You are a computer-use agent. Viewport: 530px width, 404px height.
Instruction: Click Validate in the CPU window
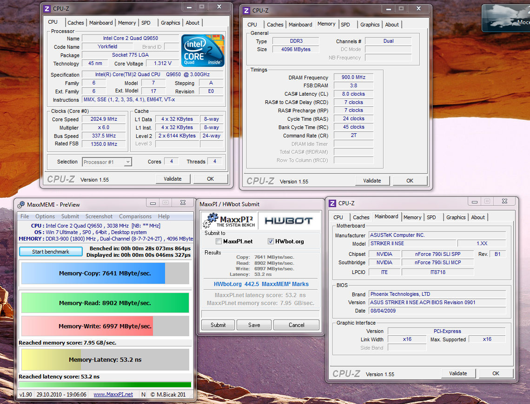coord(173,179)
